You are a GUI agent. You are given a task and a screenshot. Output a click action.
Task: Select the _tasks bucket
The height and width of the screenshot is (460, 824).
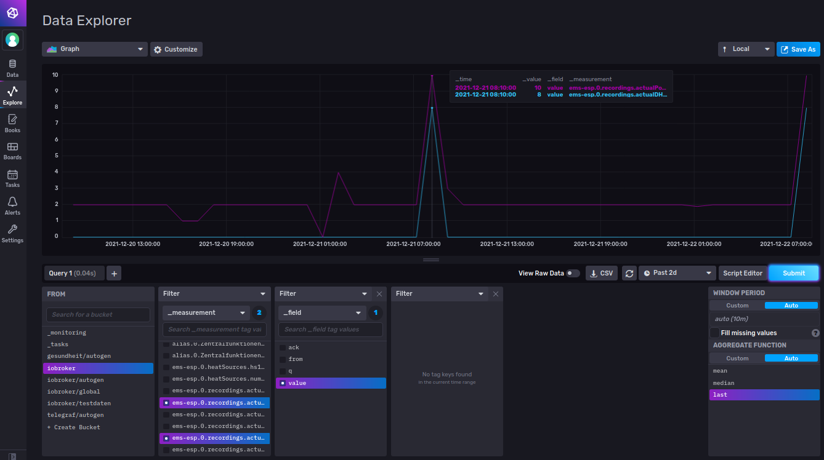tap(98, 344)
